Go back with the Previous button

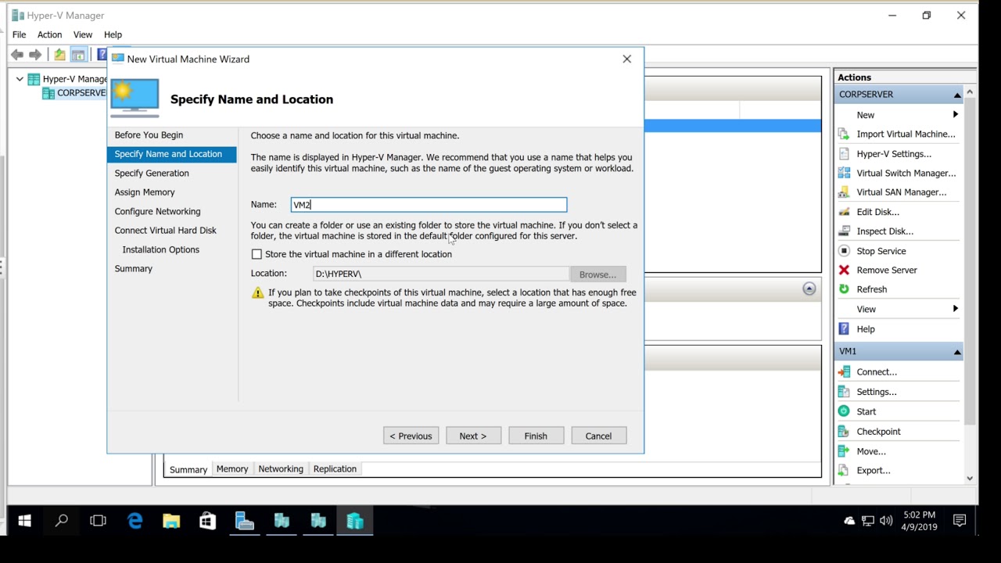pos(411,436)
